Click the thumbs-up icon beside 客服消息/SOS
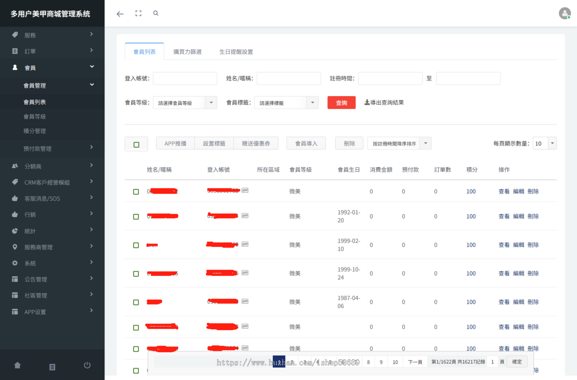The image size is (577, 380). (x=15, y=198)
